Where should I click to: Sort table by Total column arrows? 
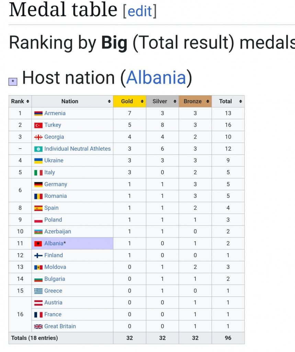(240, 101)
